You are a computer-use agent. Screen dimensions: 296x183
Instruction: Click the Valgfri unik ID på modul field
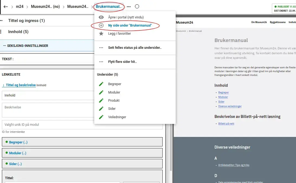click(x=82, y=125)
